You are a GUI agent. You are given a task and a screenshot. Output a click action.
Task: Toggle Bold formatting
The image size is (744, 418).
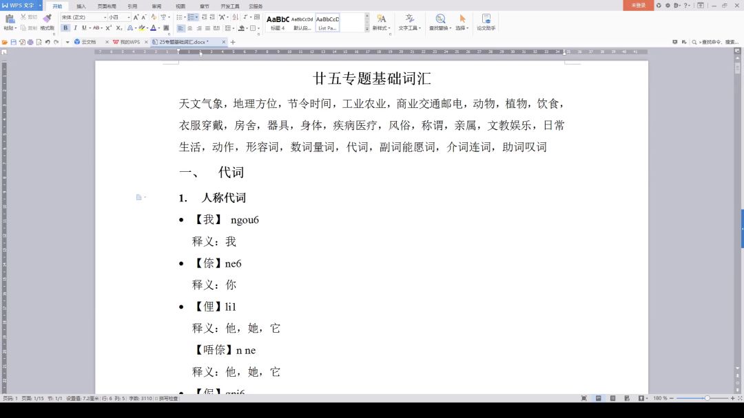click(65, 28)
